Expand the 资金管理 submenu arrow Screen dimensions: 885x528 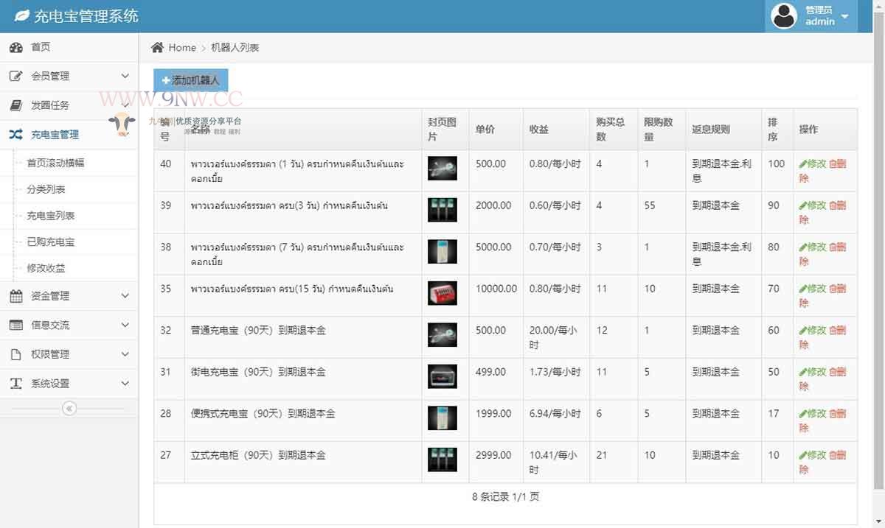tap(125, 296)
